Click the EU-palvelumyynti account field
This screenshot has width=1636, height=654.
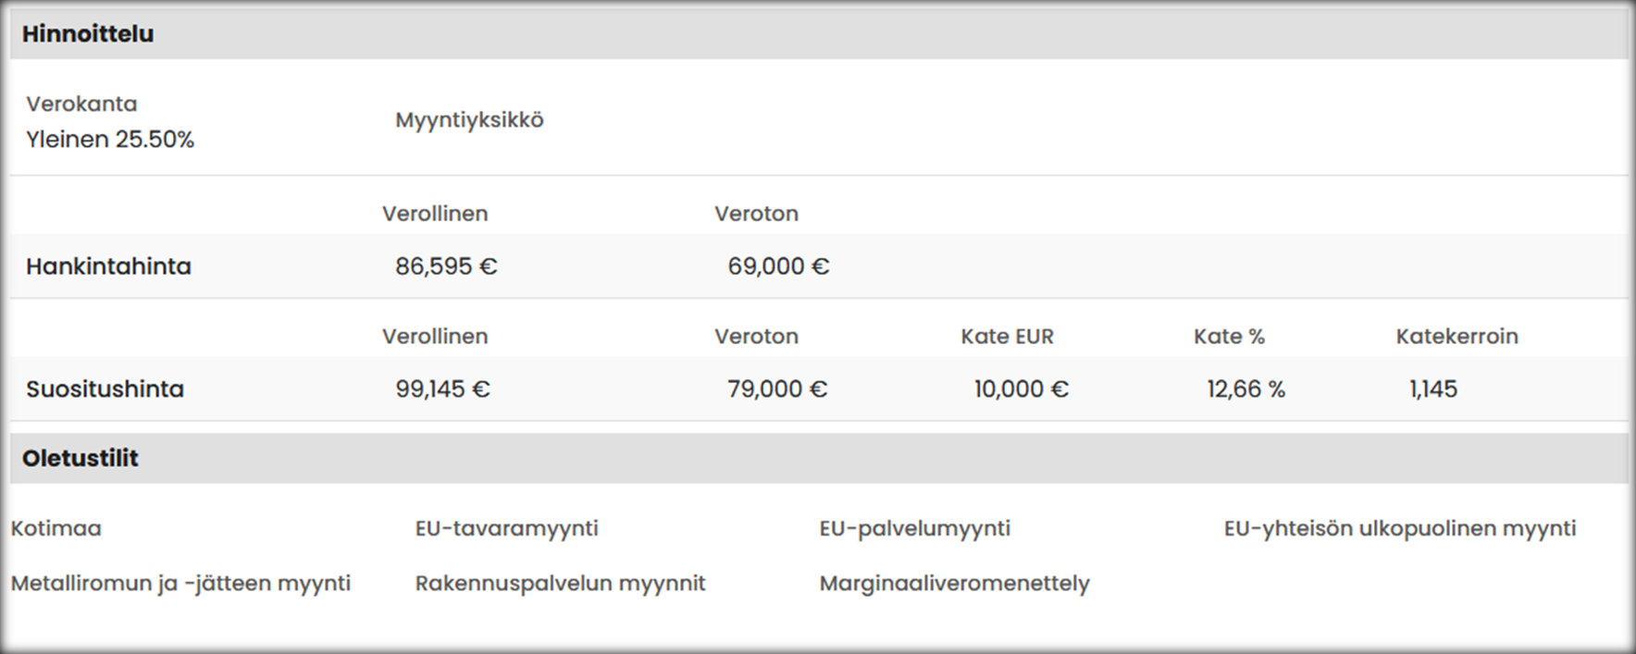(x=914, y=528)
